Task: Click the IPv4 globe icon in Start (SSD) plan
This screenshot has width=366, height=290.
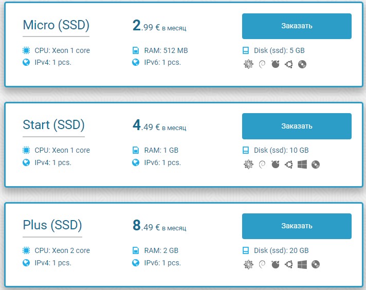Action: point(26,162)
